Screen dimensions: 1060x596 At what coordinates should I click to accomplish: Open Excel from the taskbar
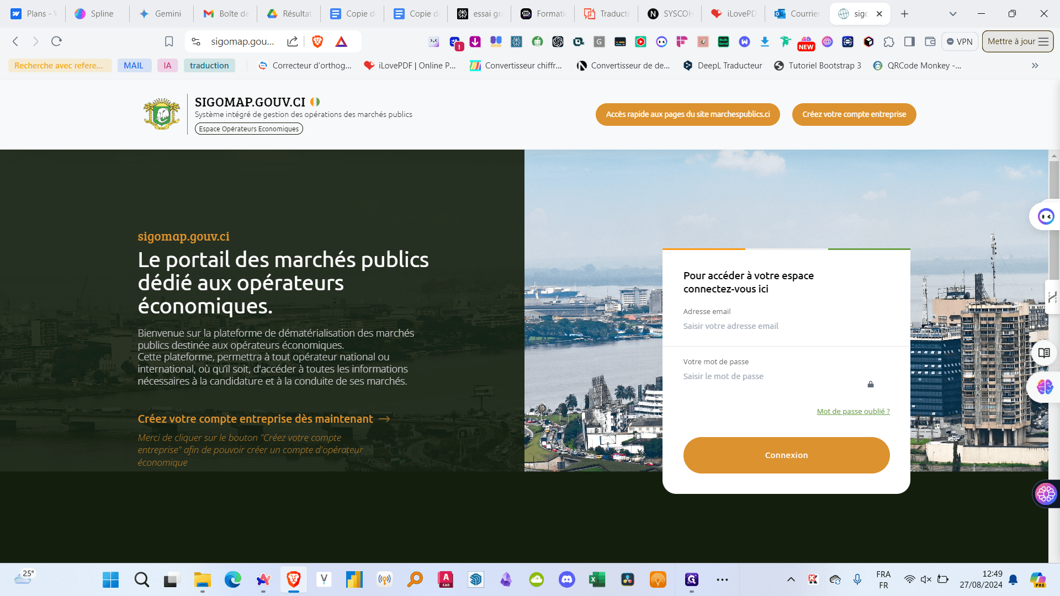pos(597,579)
